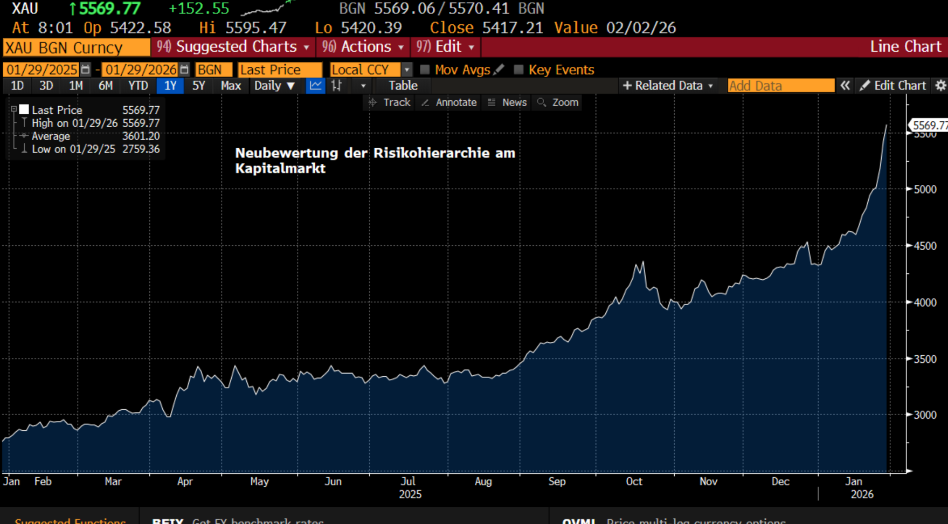Open the Suggested Charts menu
The width and height of the screenshot is (948, 524).
233,47
